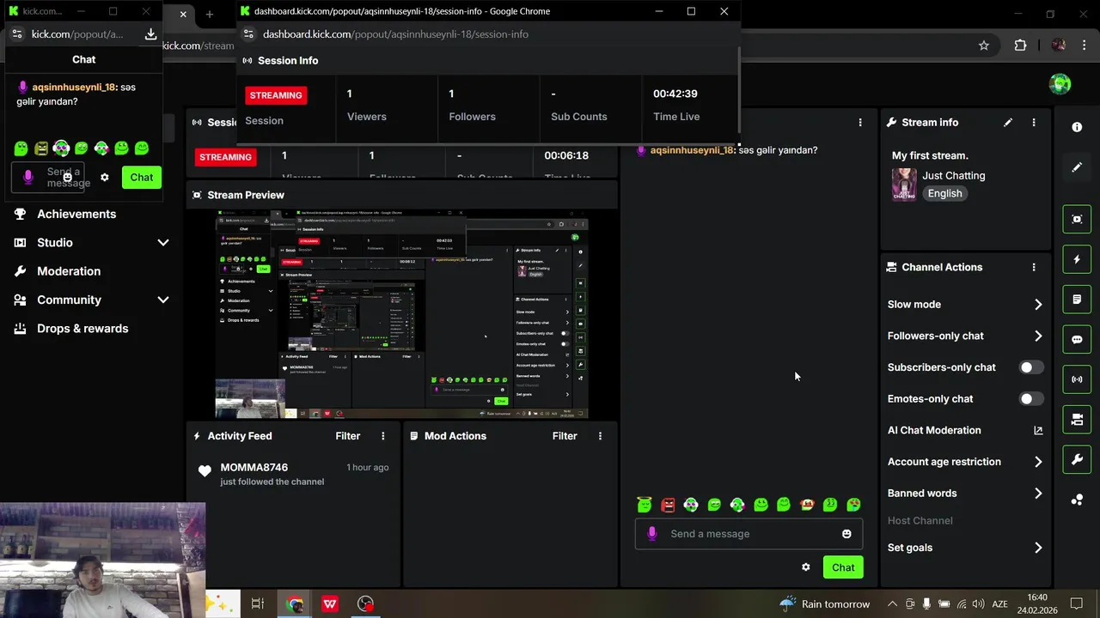Screen dimensions: 1100x618
Task: Open AI Chat Moderation external link icon
Action: pos(1038,430)
